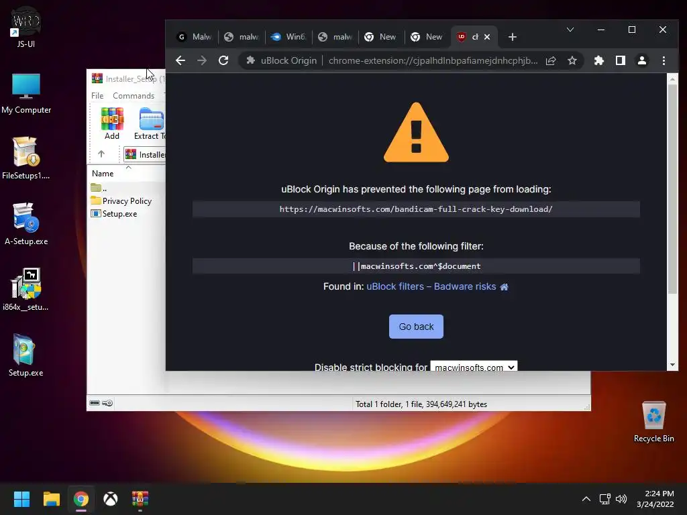Click the WinRAR status bar key icon
The width and height of the screenshot is (687, 515).
pos(107,403)
